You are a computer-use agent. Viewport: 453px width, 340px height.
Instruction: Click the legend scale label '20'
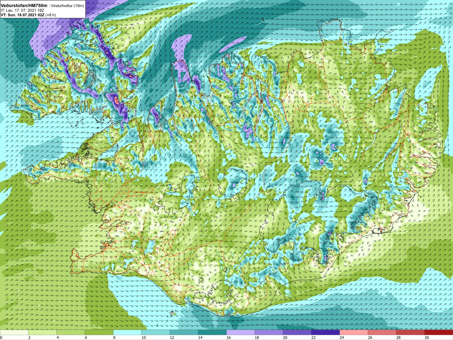285,338
